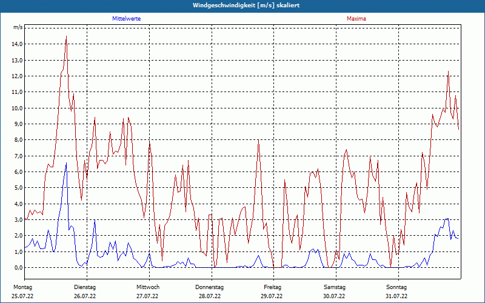Click the '9,0' y-axis value
This screenshot has width=485, height=303.
(x=19, y=124)
